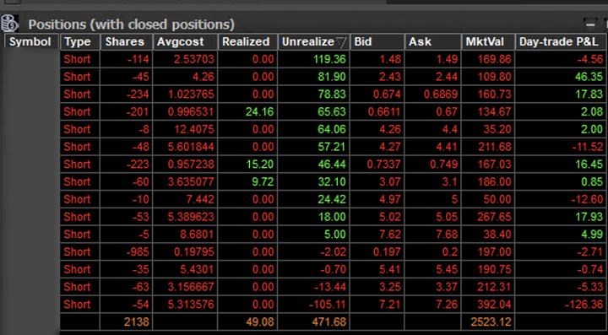
Task: Select the Short cell in the -54 shares row
Action: pyautogui.click(x=79, y=305)
